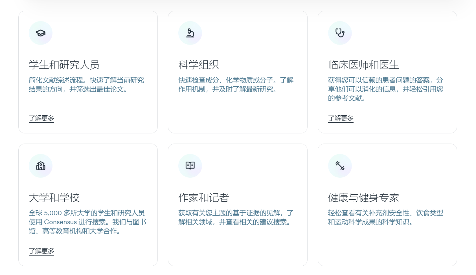Click description mentioning 5,000 多所大学
The height and width of the screenshot is (275, 476).
click(87, 222)
